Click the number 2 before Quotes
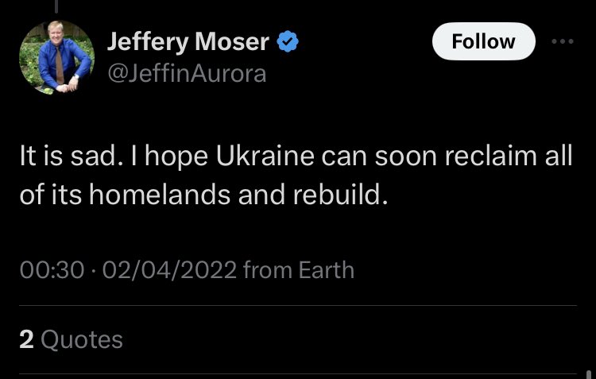Viewport: 596px width, 379px height. pos(26,340)
